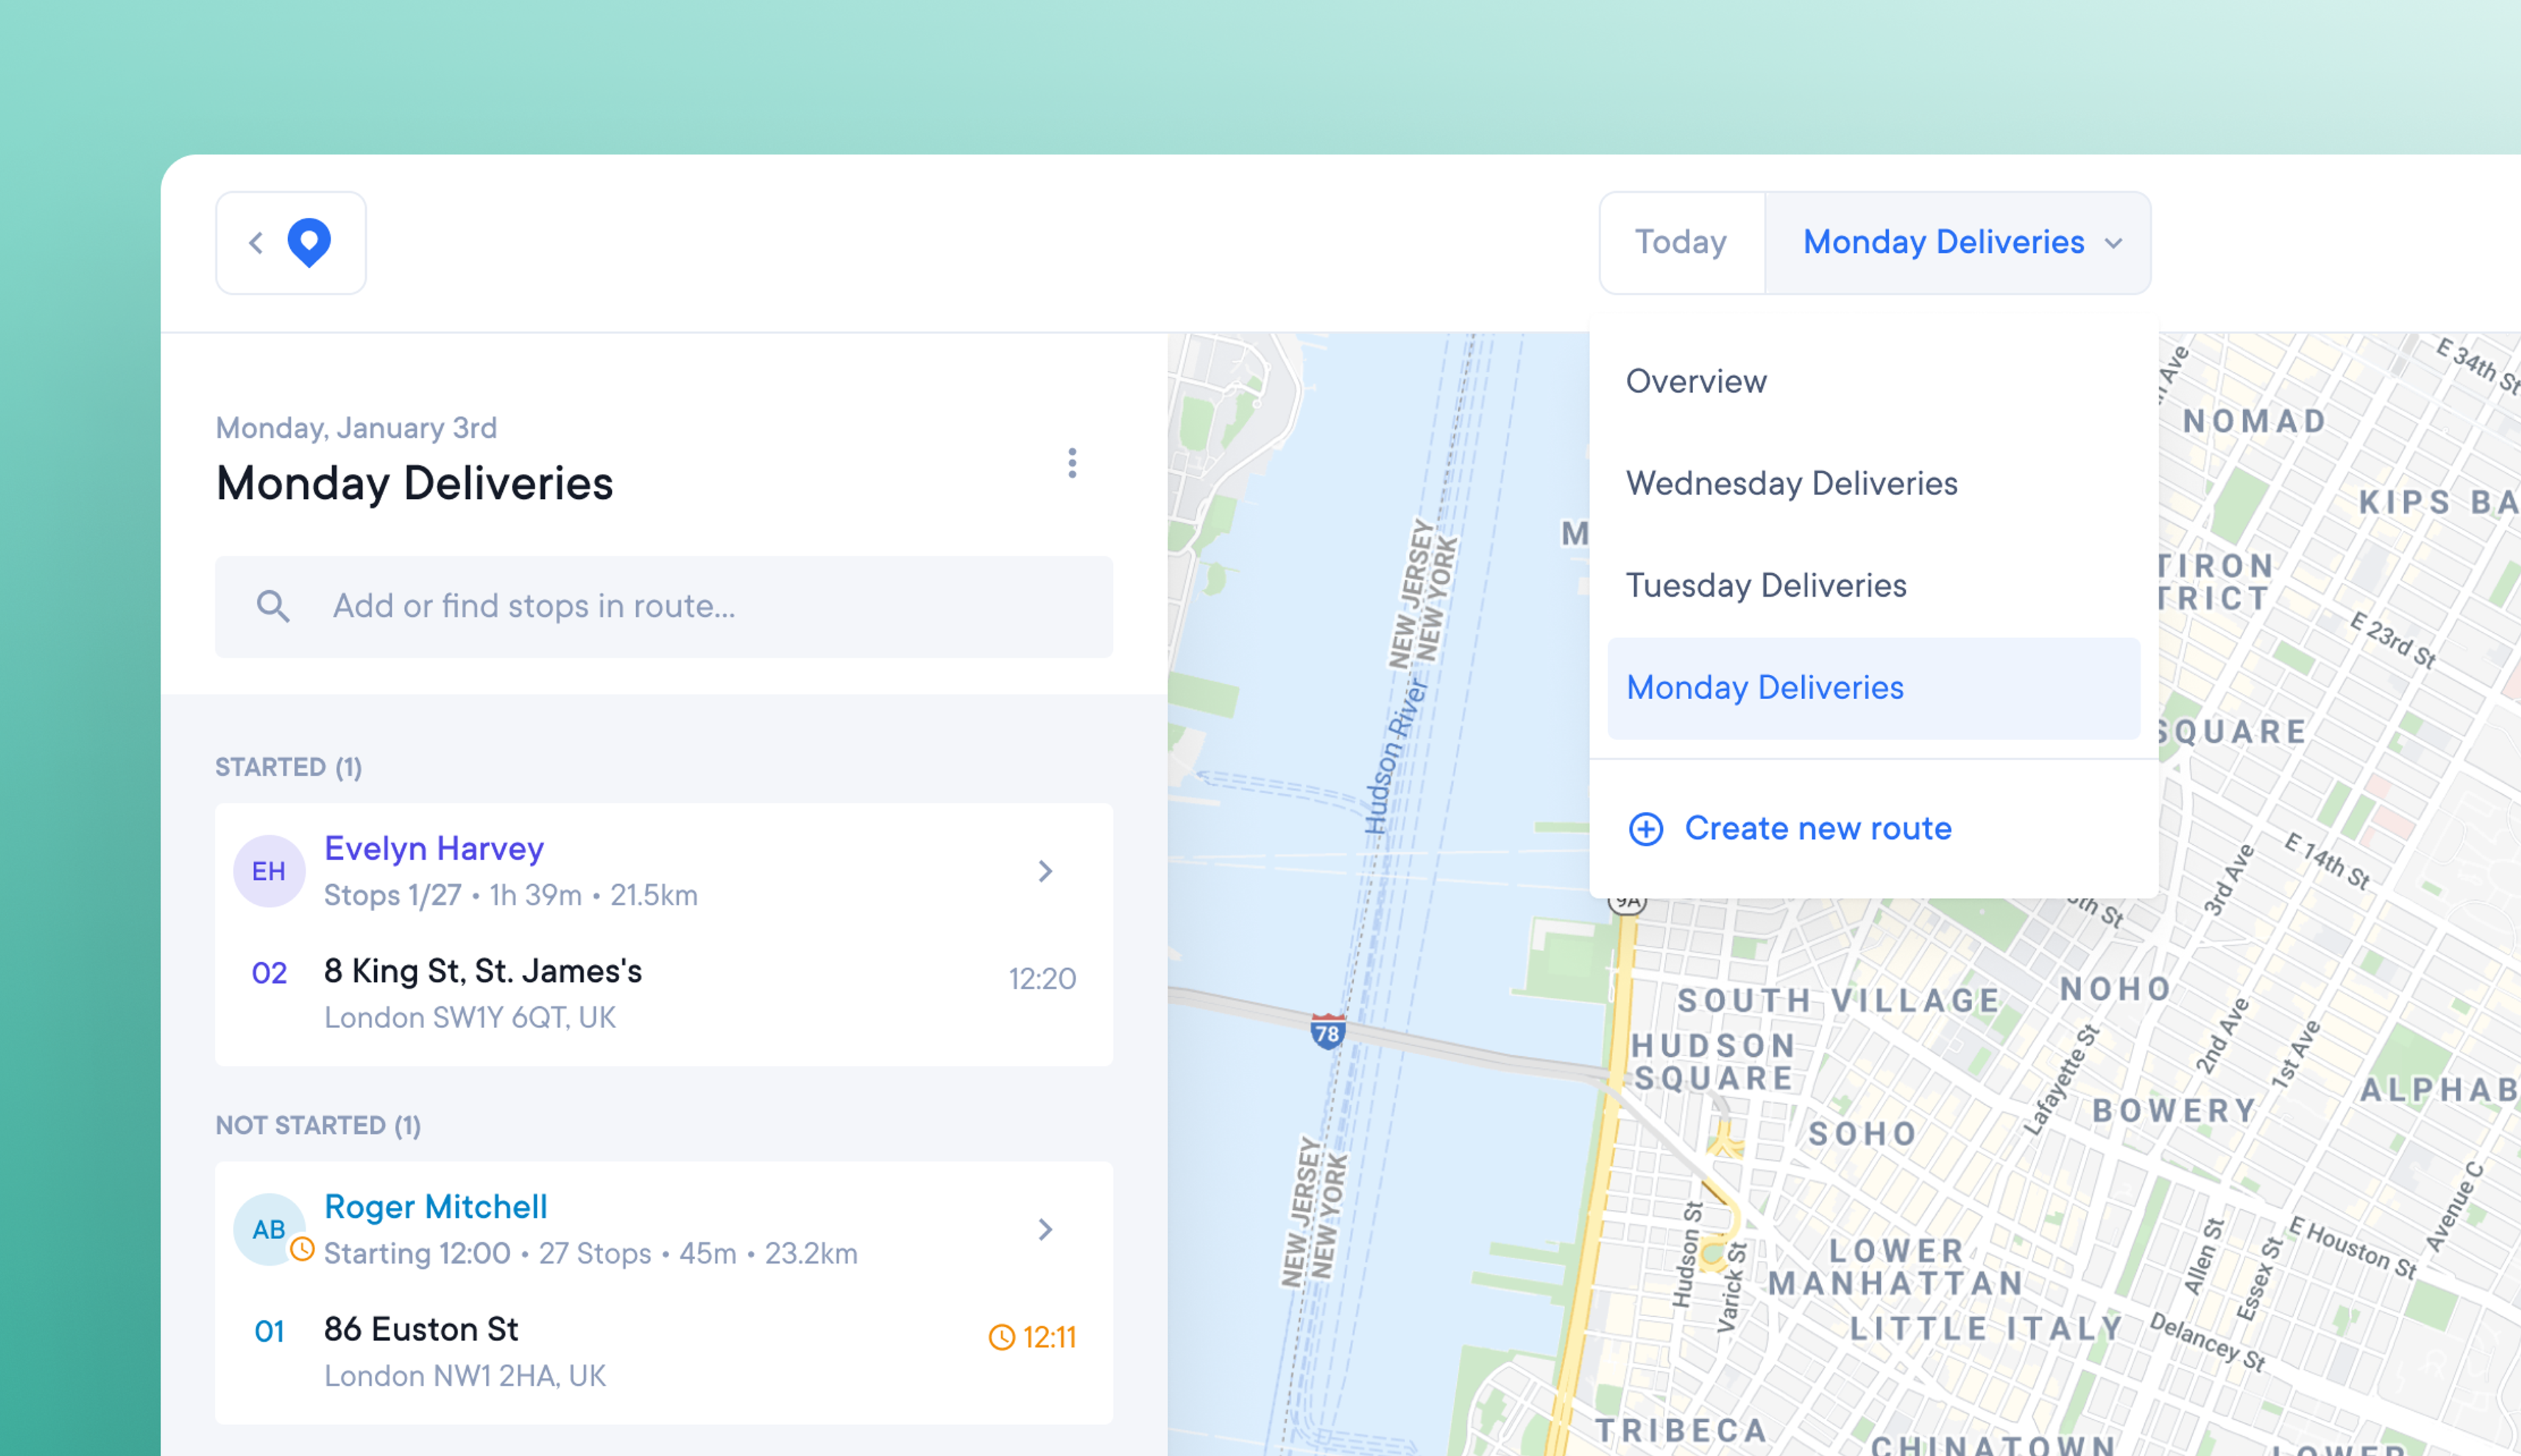Select Overview from the route menu
The width and height of the screenshot is (2521, 1456).
click(1873, 382)
